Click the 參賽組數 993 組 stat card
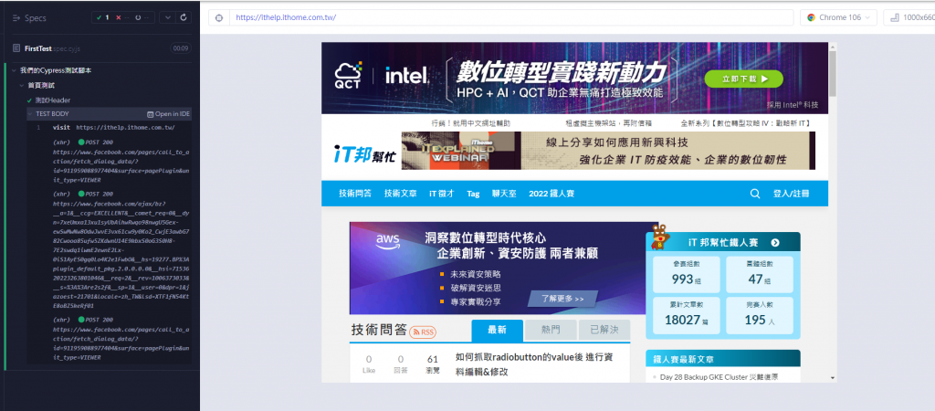Viewport: 935px width, 411px height. pos(687,274)
